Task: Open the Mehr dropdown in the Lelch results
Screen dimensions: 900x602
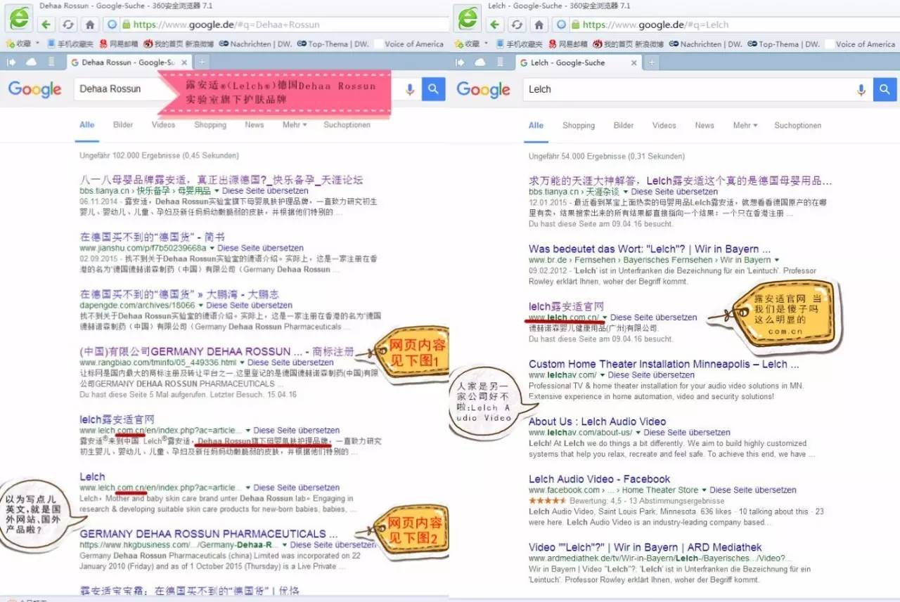Action: pos(745,125)
